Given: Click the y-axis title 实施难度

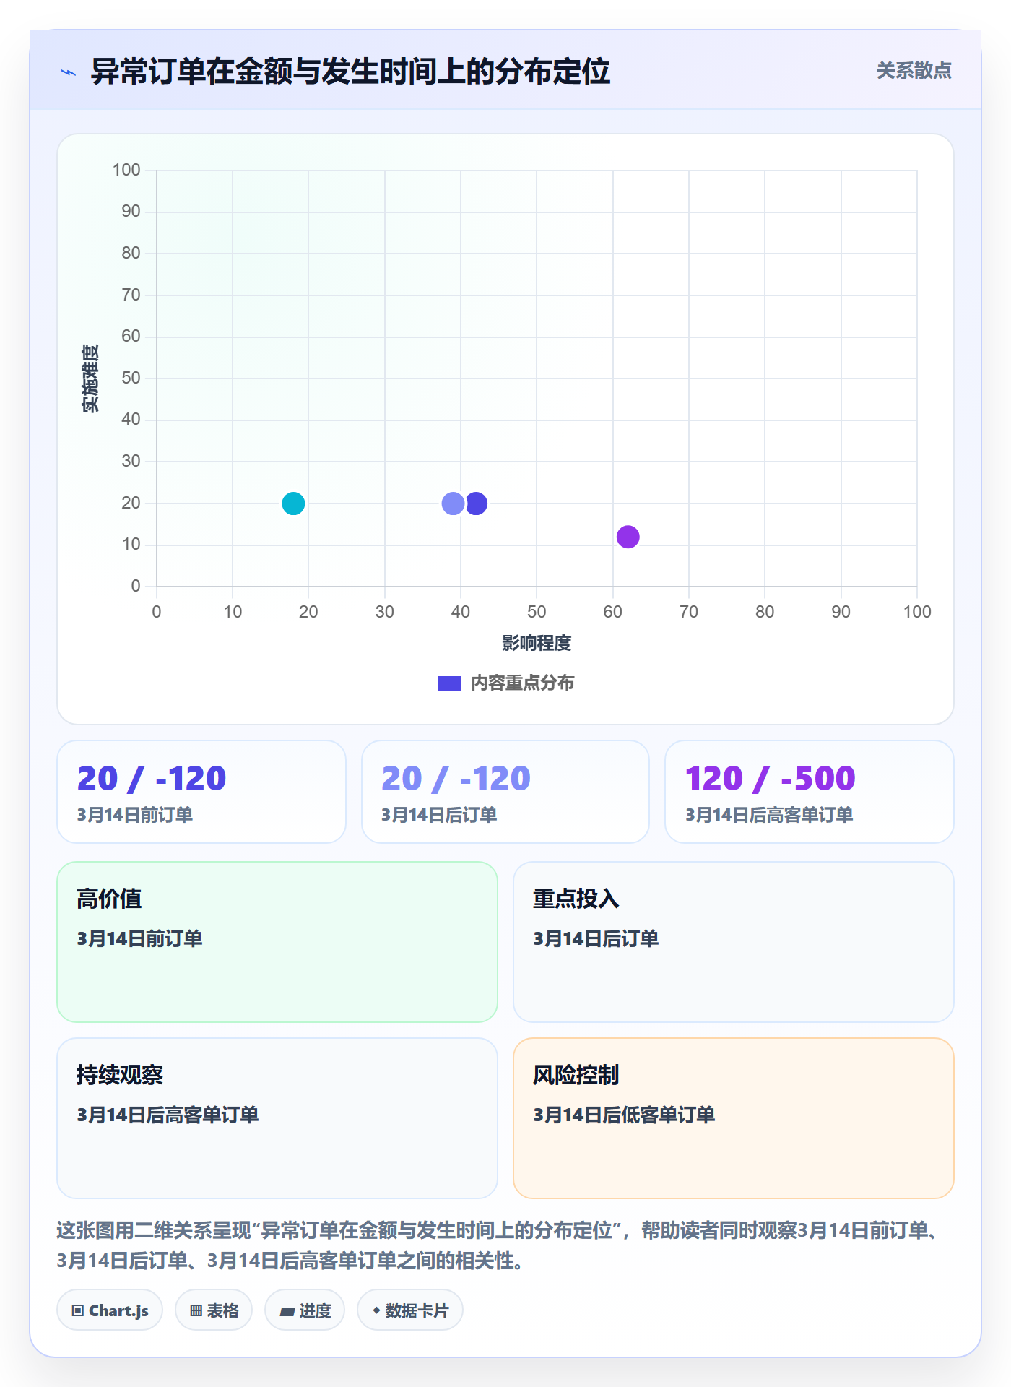Looking at the screenshot, I should point(90,379).
